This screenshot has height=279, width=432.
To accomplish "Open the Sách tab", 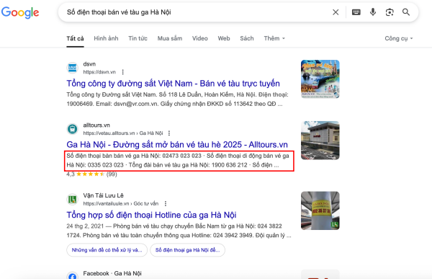I will coord(247,38).
